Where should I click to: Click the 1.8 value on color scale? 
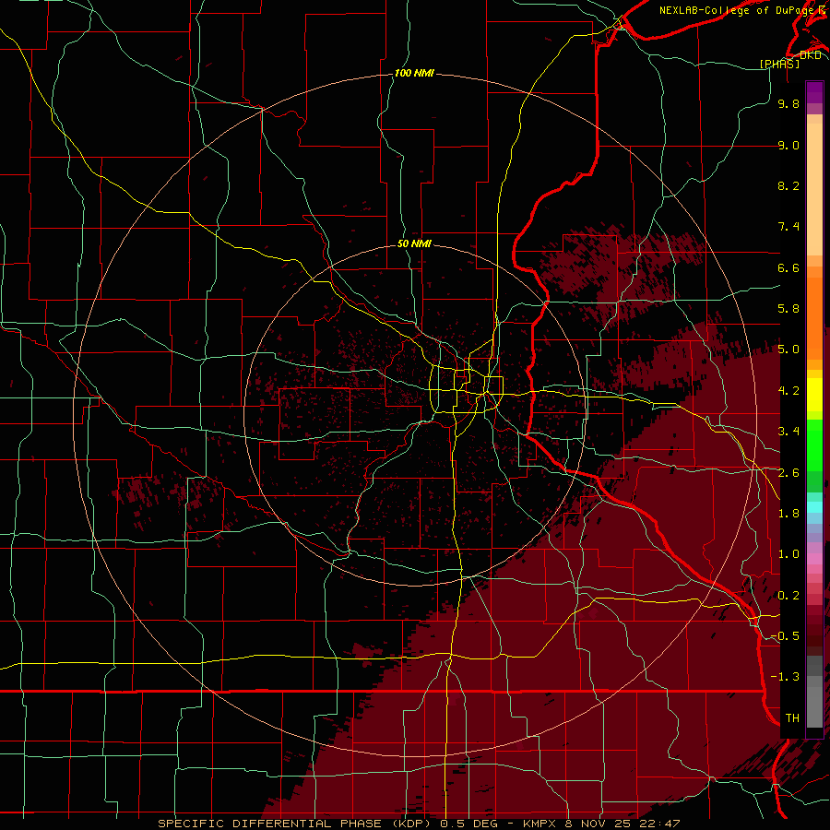click(x=788, y=514)
